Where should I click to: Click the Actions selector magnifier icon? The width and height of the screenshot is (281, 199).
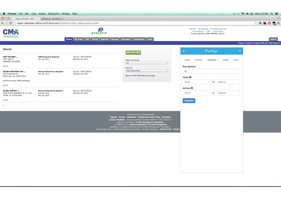point(213,93)
